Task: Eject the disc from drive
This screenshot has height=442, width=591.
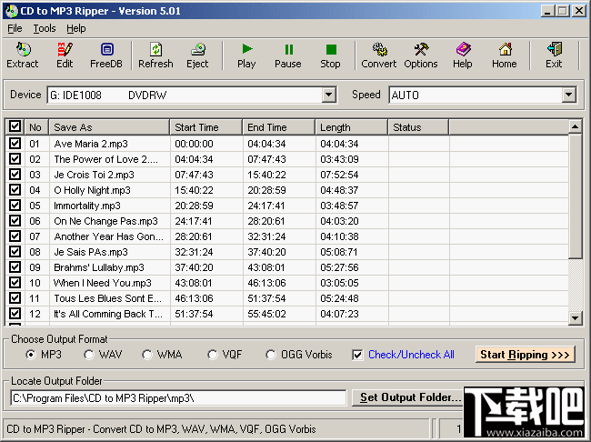Action: pos(197,55)
